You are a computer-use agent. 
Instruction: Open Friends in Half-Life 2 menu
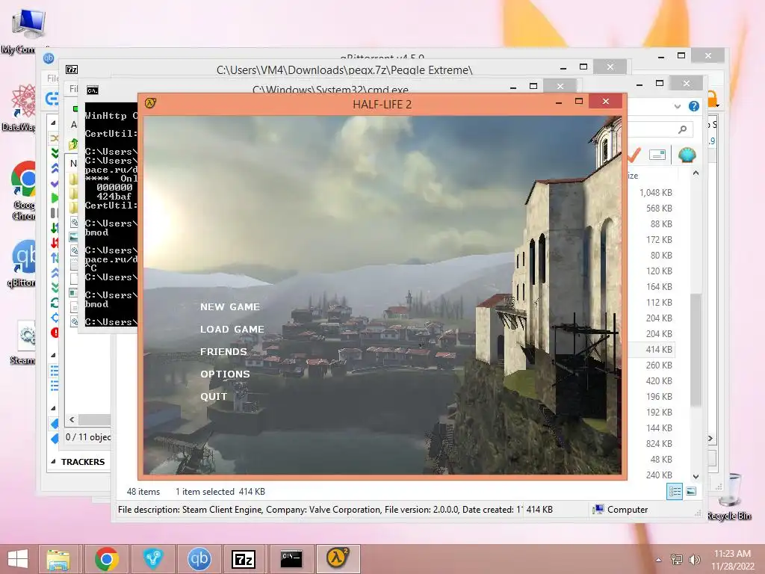pyautogui.click(x=223, y=352)
